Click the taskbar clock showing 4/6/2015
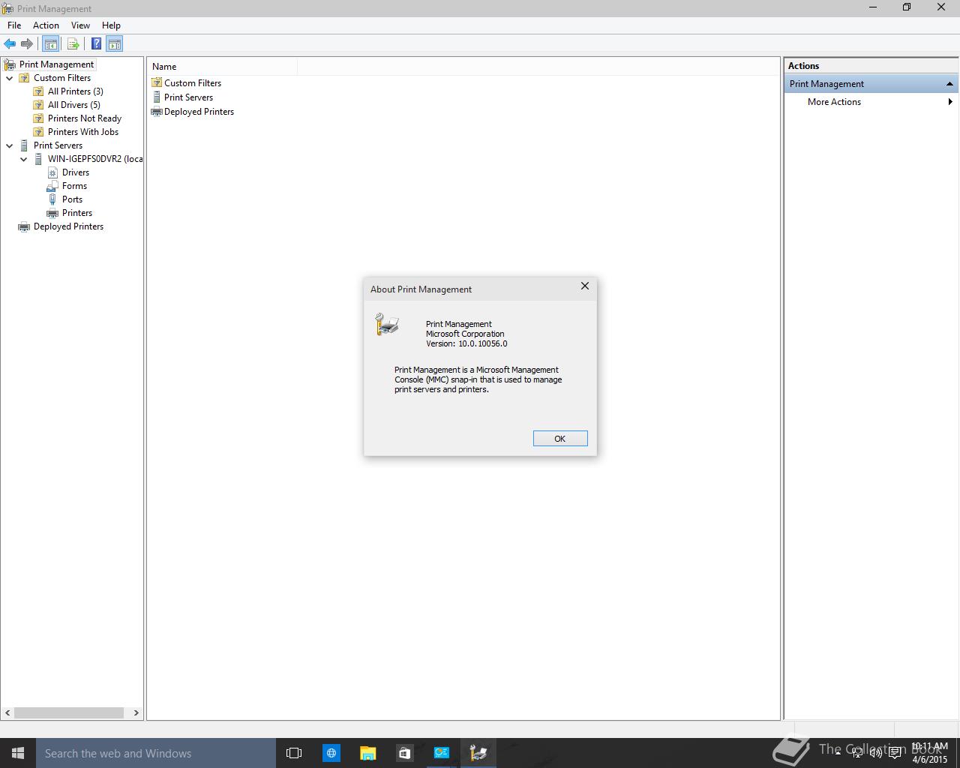 point(929,753)
